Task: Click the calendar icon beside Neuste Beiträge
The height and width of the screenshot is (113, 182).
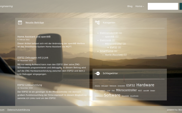Action: pos(20,23)
